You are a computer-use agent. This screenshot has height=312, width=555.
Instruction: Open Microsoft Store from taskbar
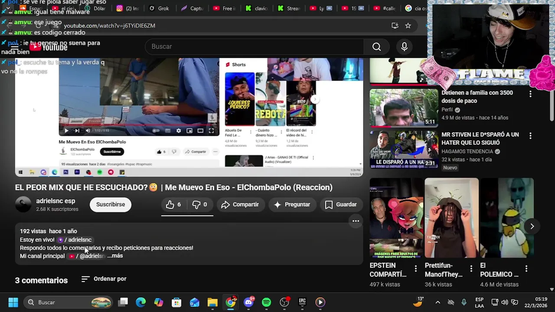pyautogui.click(x=176, y=302)
